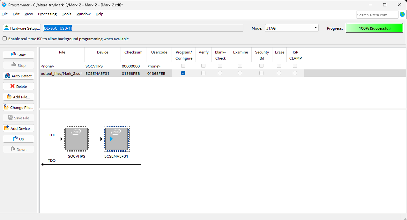Select the <none> file cell in the SOCVHPS row

[62, 66]
